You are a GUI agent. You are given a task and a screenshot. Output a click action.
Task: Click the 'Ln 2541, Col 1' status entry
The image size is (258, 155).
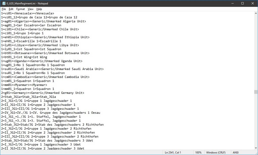[173, 152]
